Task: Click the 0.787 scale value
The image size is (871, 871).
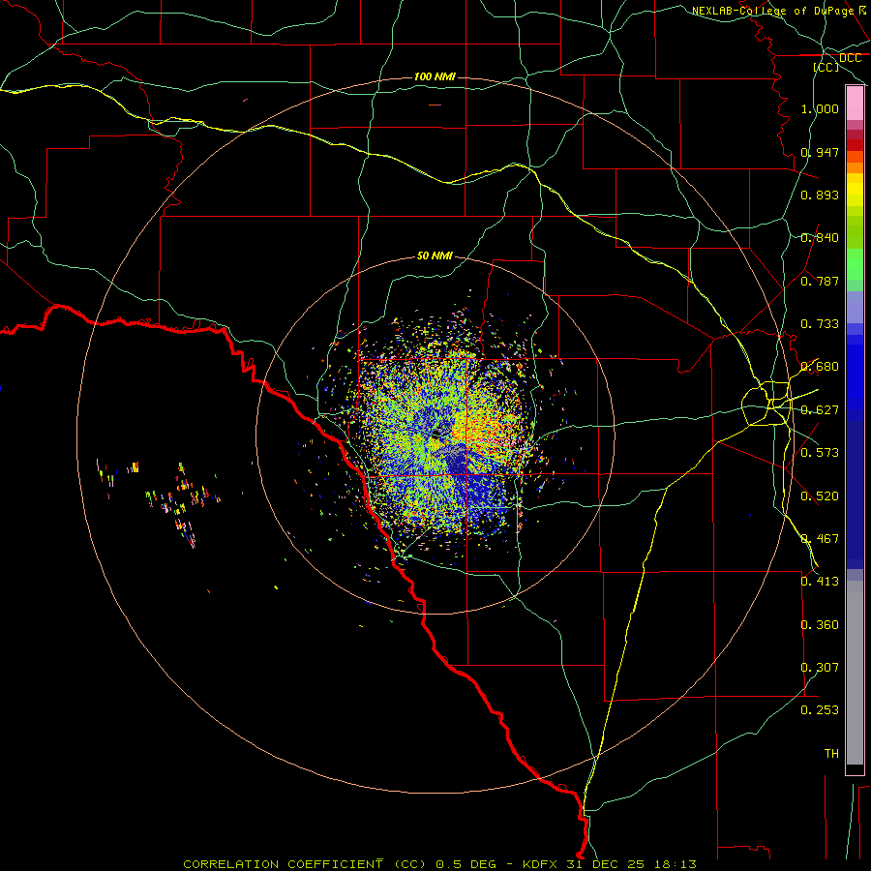Action: pos(820,281)
